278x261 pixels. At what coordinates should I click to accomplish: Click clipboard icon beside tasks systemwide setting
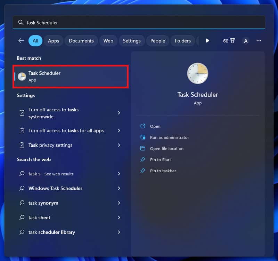click(22, 113)
